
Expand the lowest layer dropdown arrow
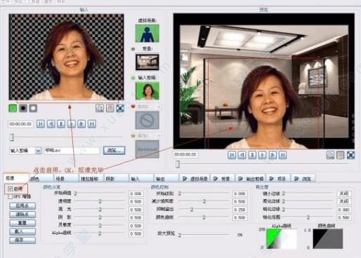click(159, 135)
